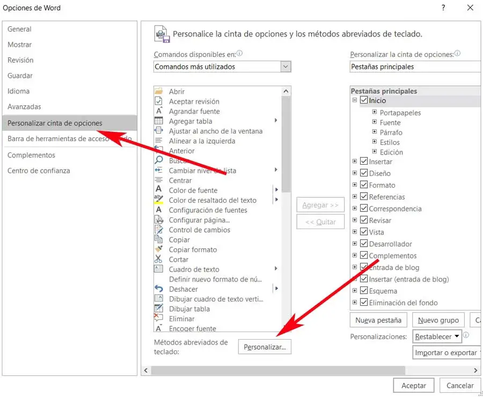Click the Aceptar revisión command icon
The height and width of the screenshot is (397, 483).
click(158, 101)
